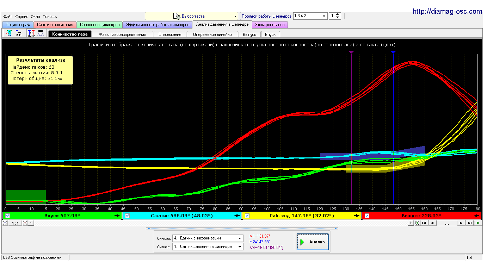Image resolution: width=487 pixels, height=262 pixels.
Task: Switch to Эффективность работы цилиндров tab
Action: click(158, 25)
